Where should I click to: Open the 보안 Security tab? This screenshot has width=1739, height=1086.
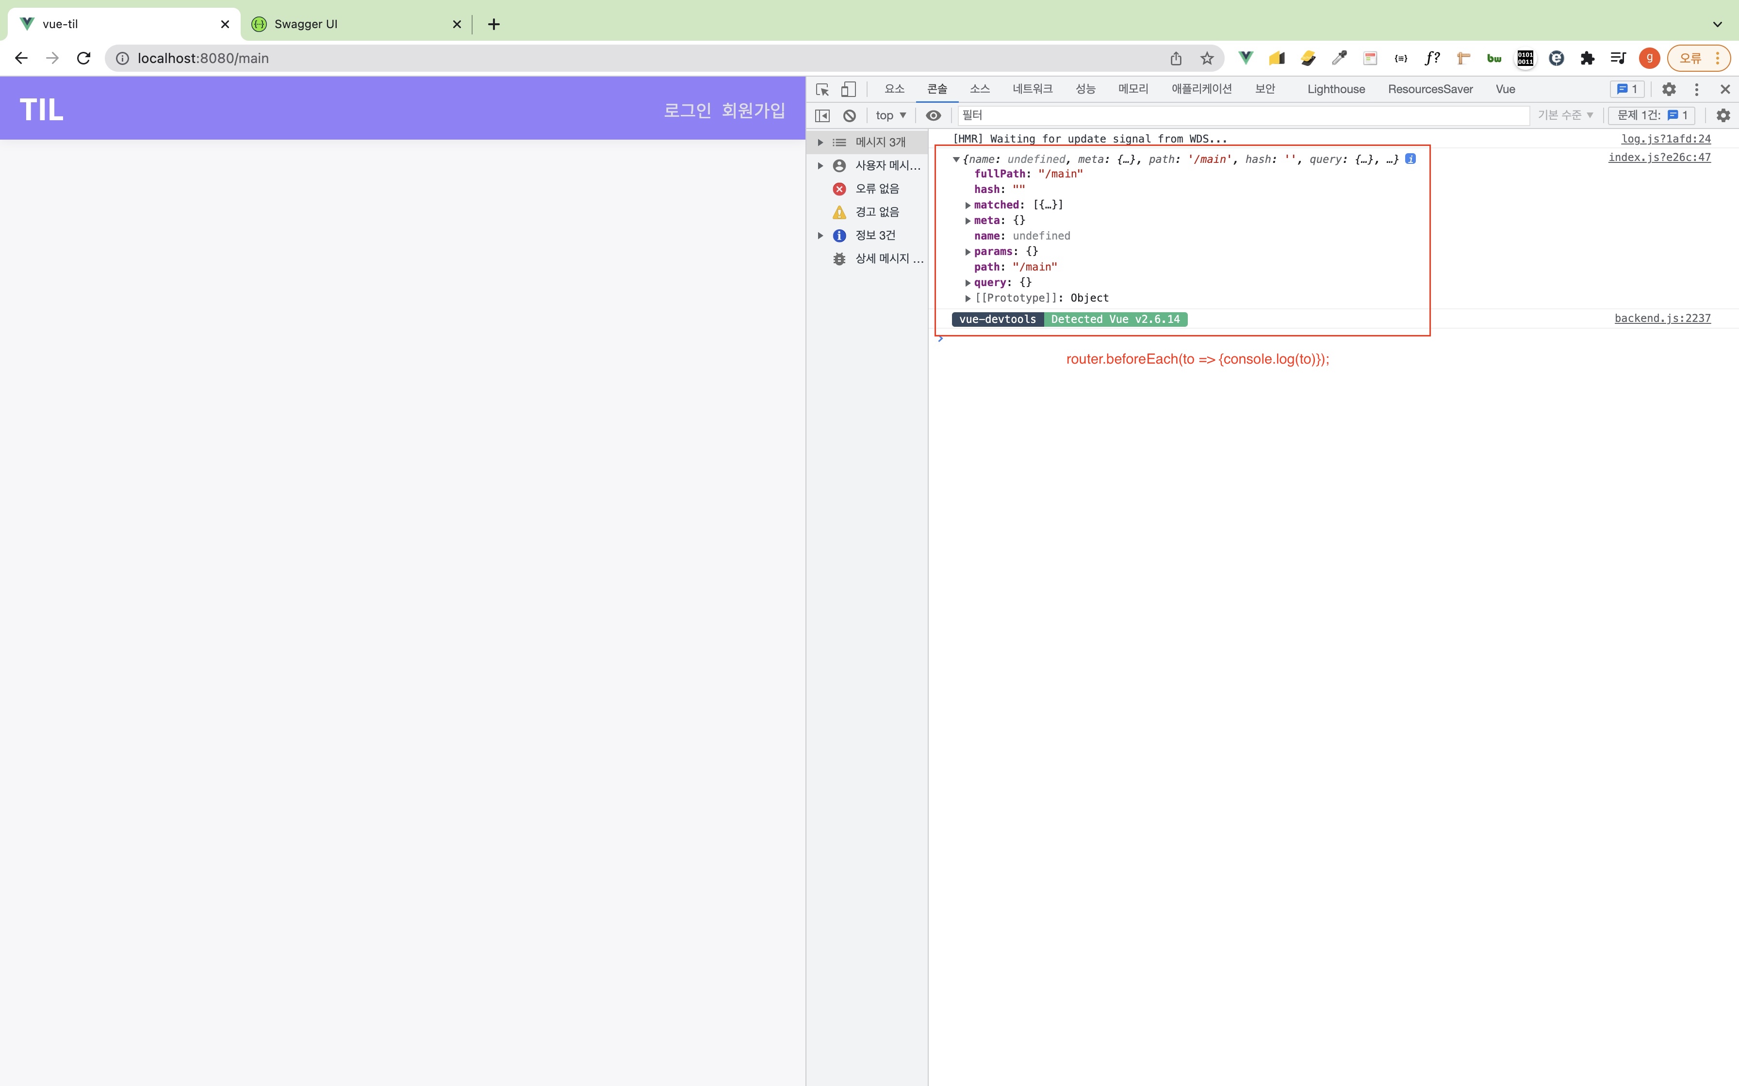(1265, 89)
